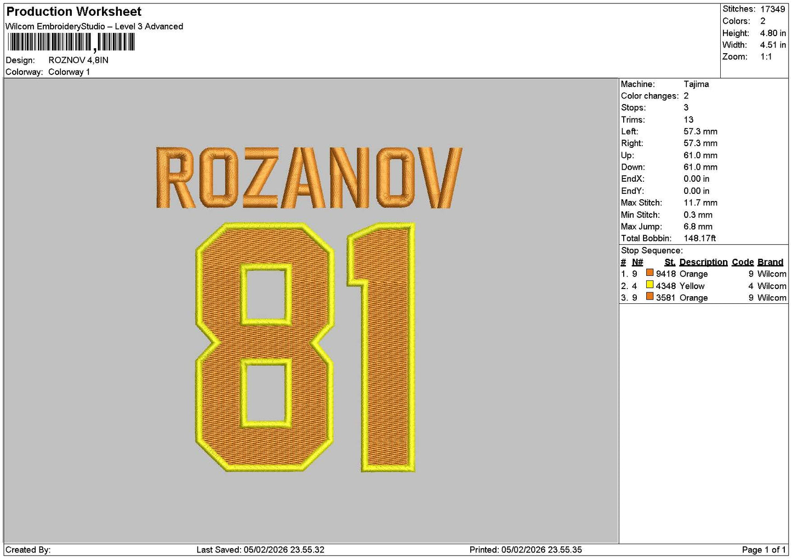
Task: Click the stitch count '17349'
Action: pyautogui.click(x=773, y=9)
